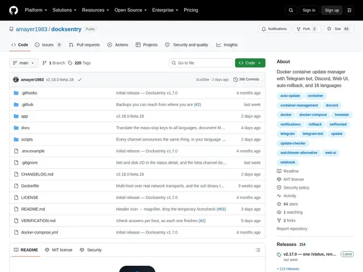Click the .githooks folder icon
Image resolution: width=363 pixels, height=272 pixels.
(16, 93)
